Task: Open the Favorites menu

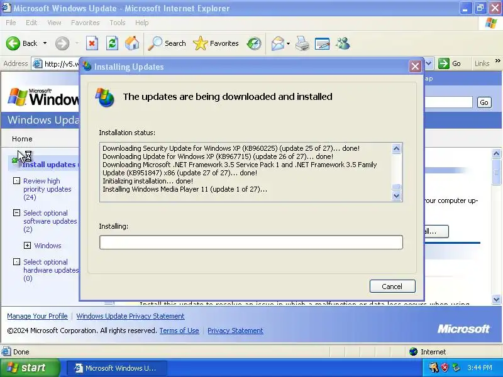Action: [x=85, y=23]
